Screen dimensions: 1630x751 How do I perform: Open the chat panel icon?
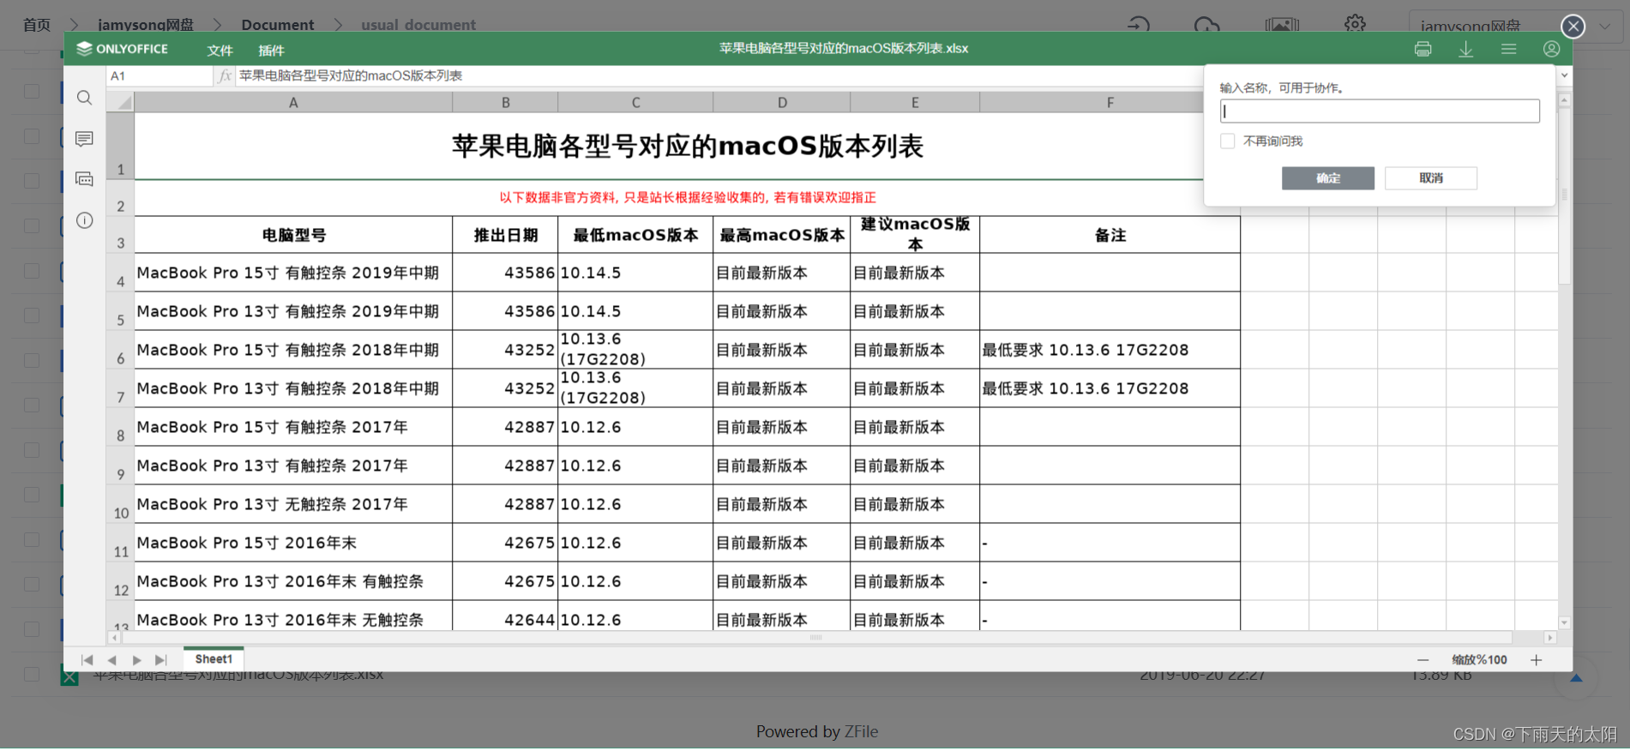84,179
